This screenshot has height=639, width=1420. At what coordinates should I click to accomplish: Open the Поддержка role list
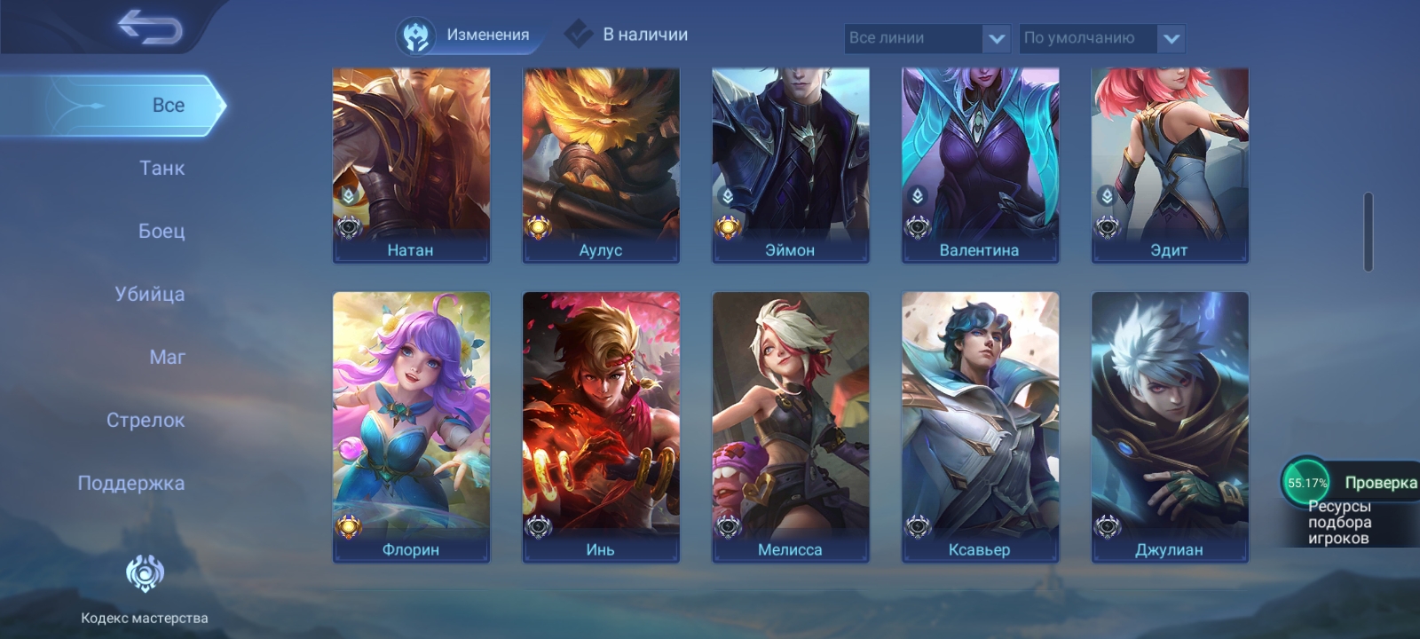[x=131, y=483]
